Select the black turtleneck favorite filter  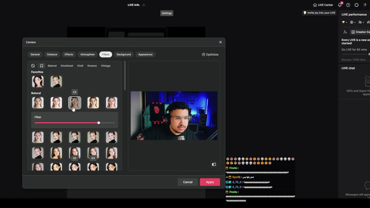pos(56,81)
